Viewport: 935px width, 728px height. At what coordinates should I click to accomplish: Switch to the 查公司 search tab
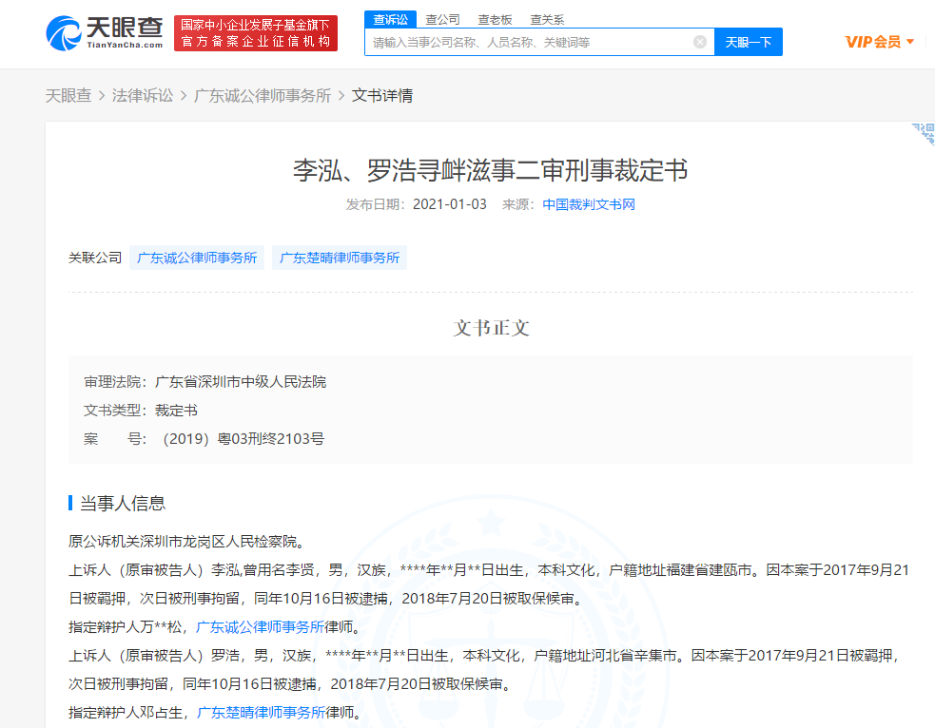(442, 20)
